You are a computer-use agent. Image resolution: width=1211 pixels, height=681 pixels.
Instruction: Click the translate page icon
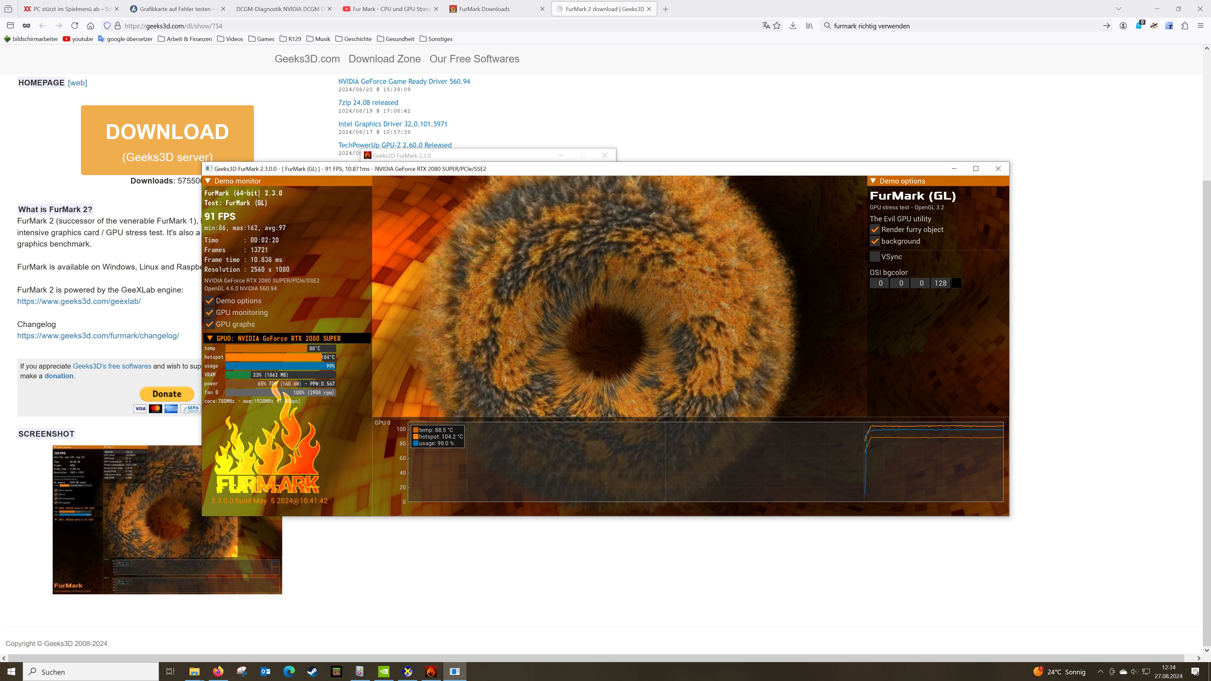click(765, 26)
